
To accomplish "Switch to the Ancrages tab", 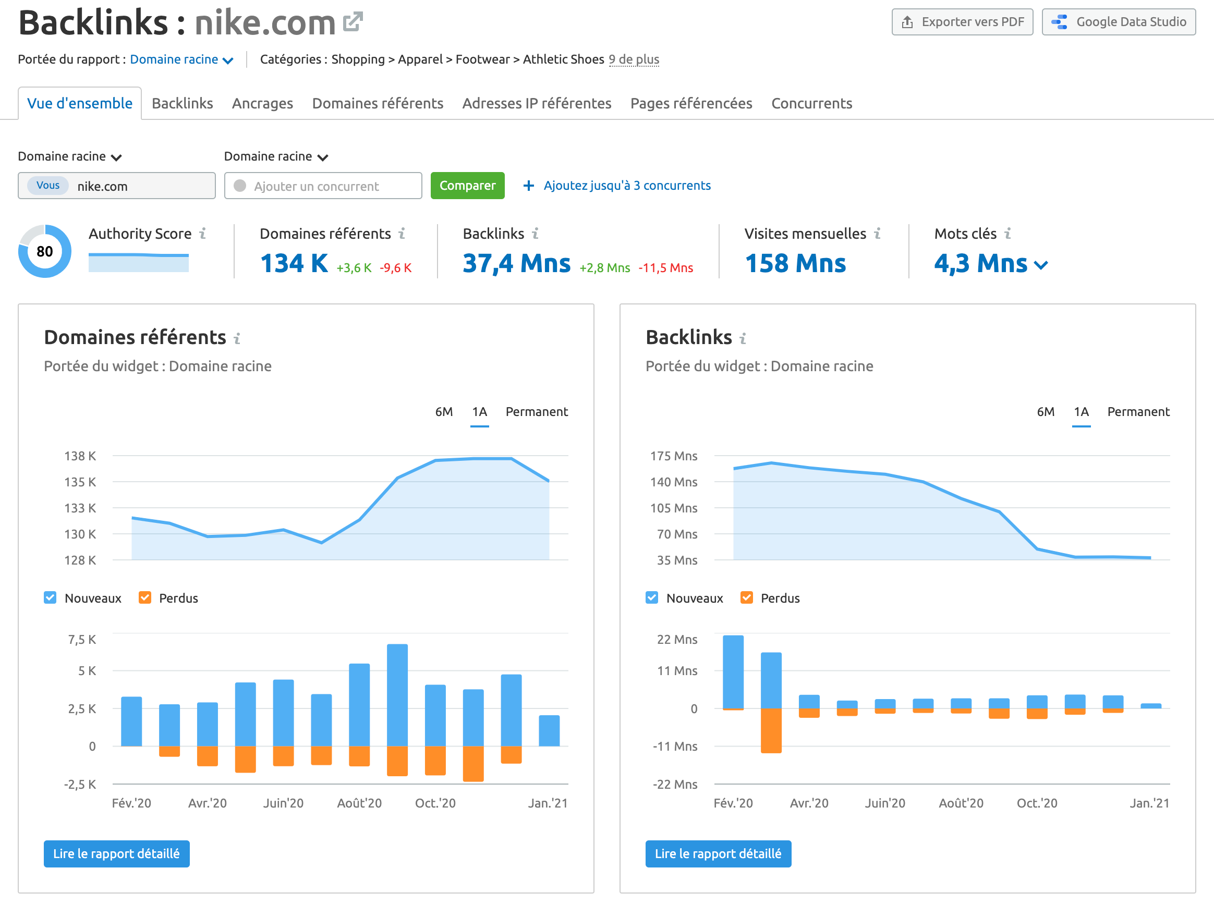I will pyautogui.click(x=262, y=103).
